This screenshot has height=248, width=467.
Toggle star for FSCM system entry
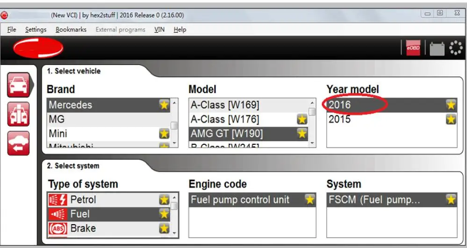click(x=451, y=200)
